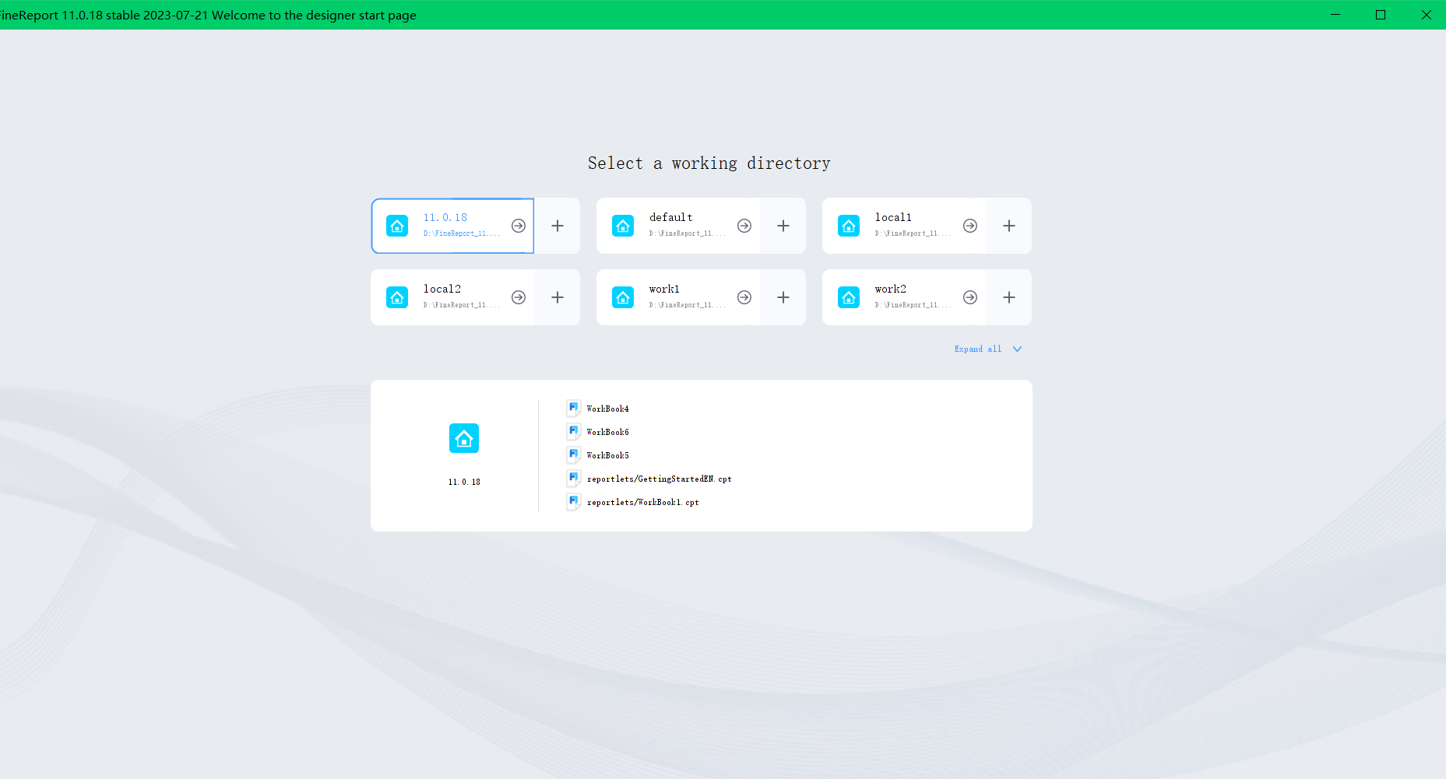Click the large house icon in recent panel
Image resolution: width=1446 pixels, height=779 pixels.
coord(464,438)
